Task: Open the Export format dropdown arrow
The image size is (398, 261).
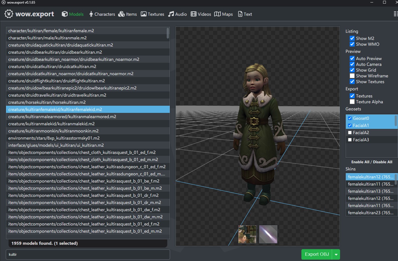Action: [336, 254]
